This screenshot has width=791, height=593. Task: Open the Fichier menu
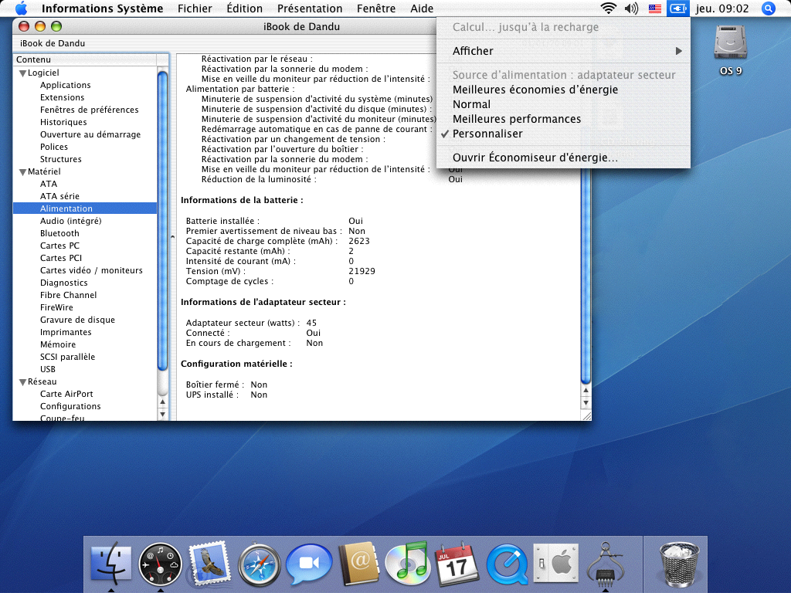[195, 8]
